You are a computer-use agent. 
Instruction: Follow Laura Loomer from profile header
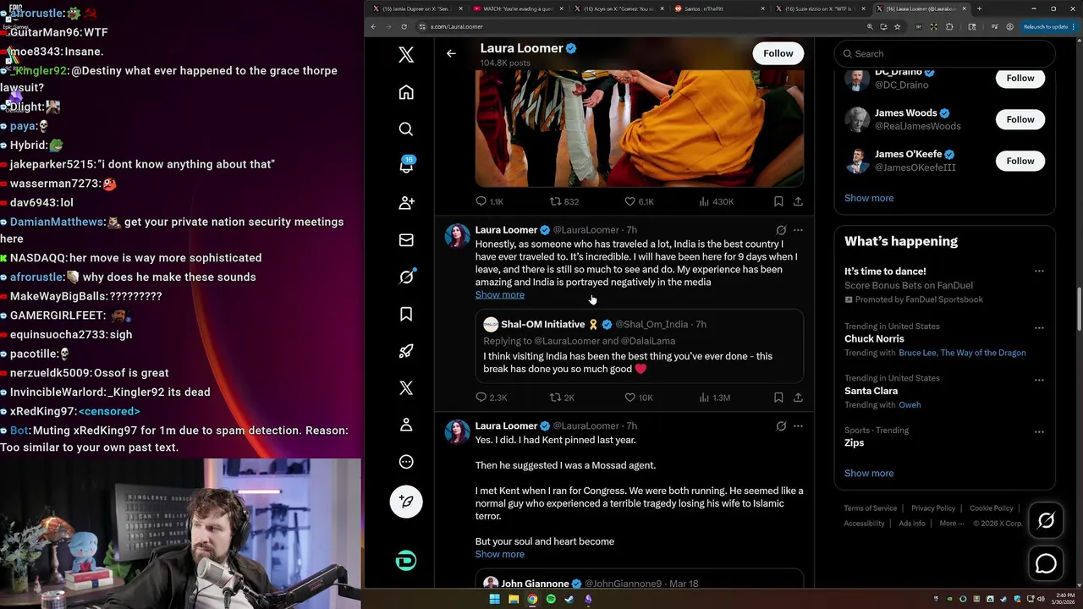point(778,53)
